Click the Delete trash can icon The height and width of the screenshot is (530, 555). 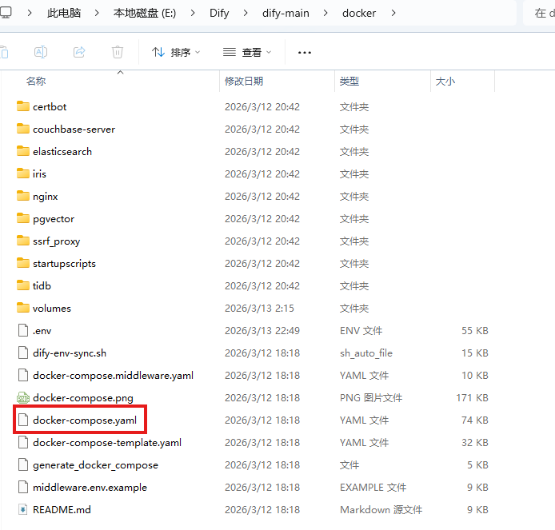(x=118, y=52)
